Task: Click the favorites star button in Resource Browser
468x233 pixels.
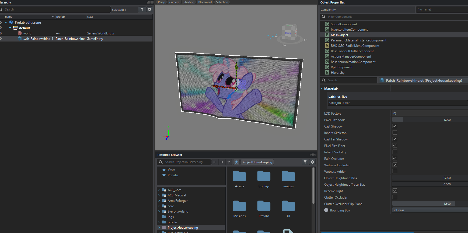Action: 236,162
